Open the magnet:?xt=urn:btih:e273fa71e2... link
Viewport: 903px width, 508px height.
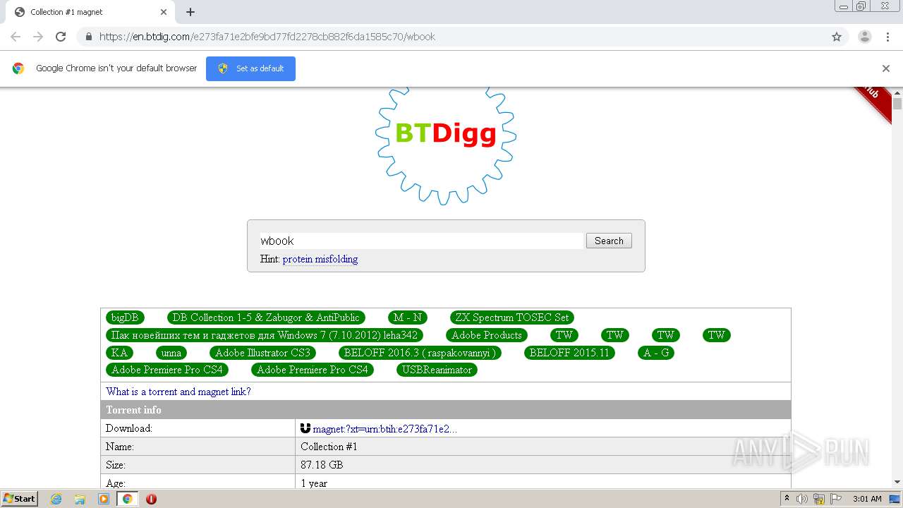385,429
